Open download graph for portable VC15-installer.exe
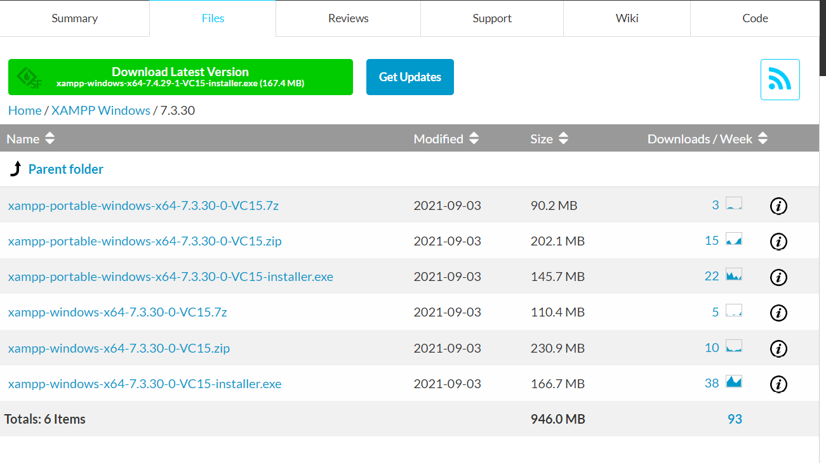 pyautogui.click(x=734, y=275)
